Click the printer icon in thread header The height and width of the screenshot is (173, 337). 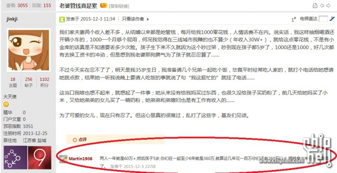tap(315, 6)
